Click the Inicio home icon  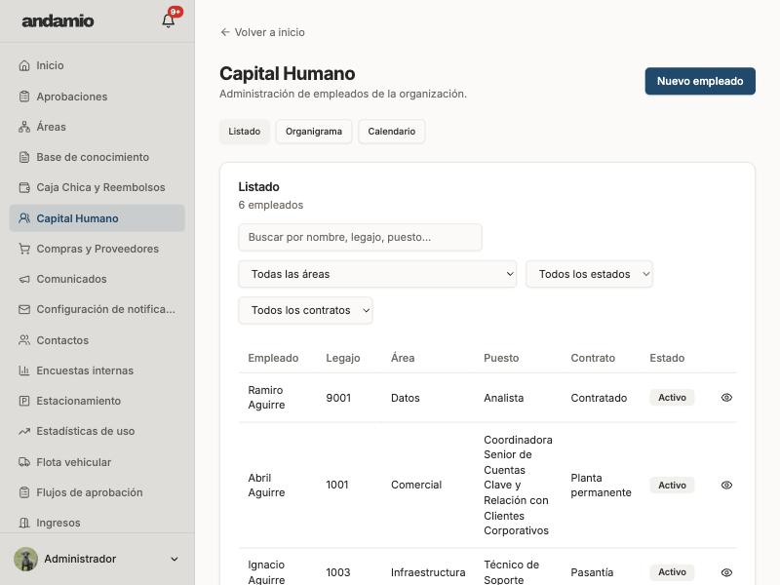click(23, 65)
